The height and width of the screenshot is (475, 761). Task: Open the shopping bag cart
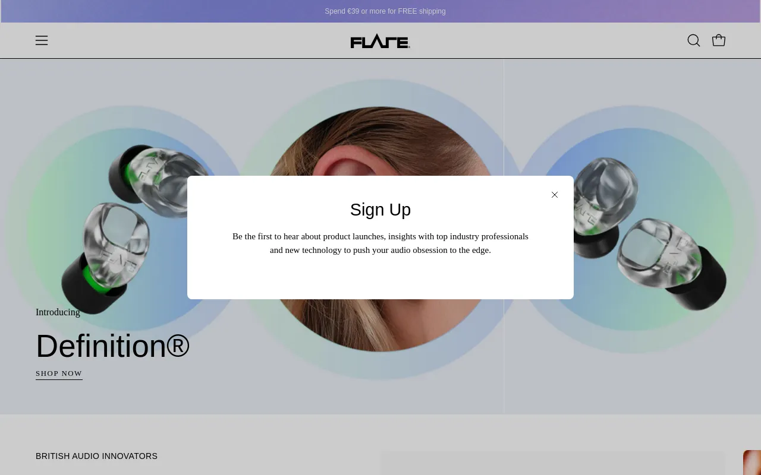[718, 40]
